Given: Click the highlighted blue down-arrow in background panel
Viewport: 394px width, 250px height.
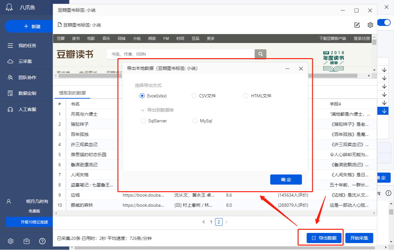Looking at the screenshot, I should (384, 111).
